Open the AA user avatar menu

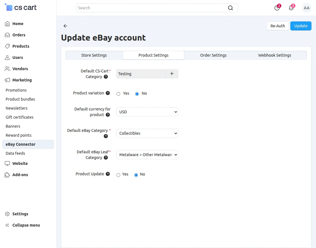[306, 8]
